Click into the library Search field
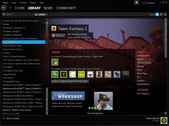Viewport: 169px width, 126px height. click(x=18, y=14)
